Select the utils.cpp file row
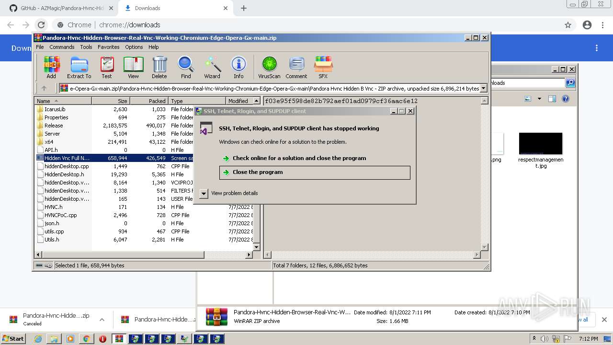This screenshot has height=345, width=613. click(54, 231)
